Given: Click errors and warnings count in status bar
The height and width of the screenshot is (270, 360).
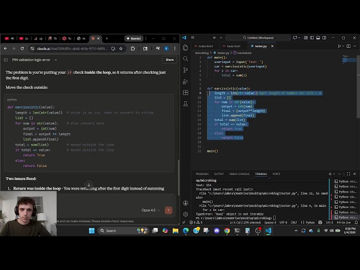Looking at the screenshot, I should tap(196, 222).
